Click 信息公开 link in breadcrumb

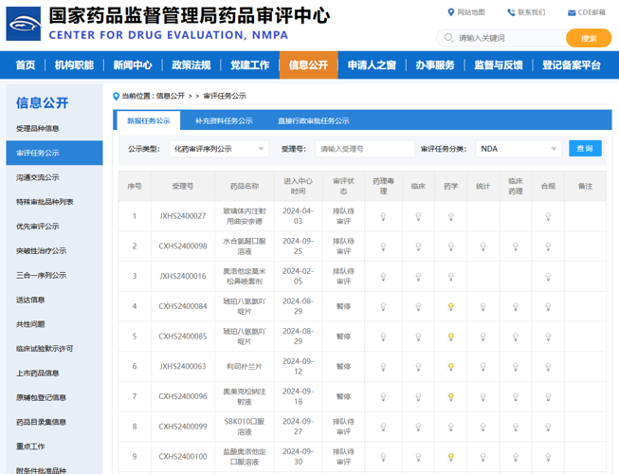tap(170, 96)
